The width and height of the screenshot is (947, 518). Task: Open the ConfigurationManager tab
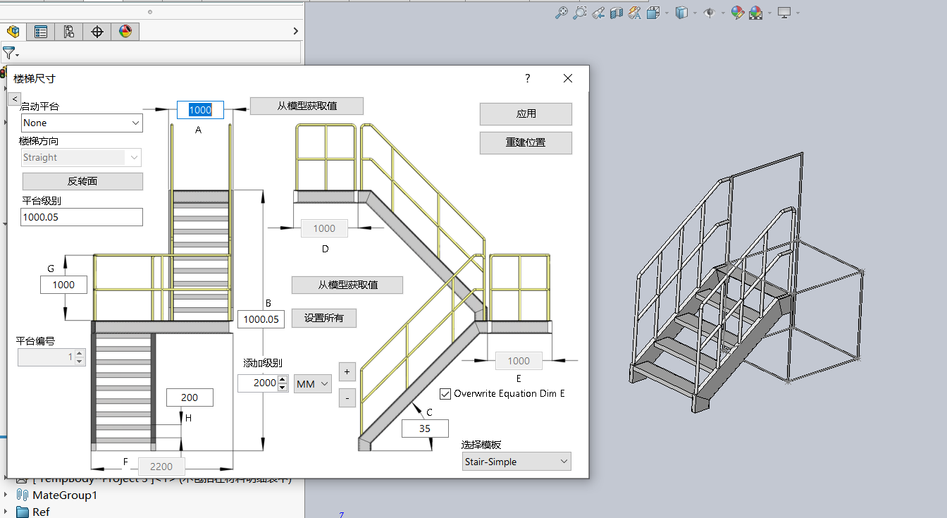[x=69, y=32]
